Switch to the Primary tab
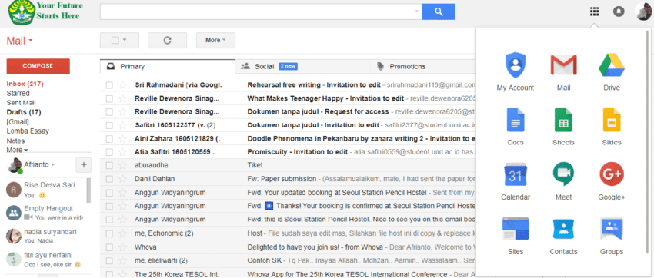 [x=168, y=66]
